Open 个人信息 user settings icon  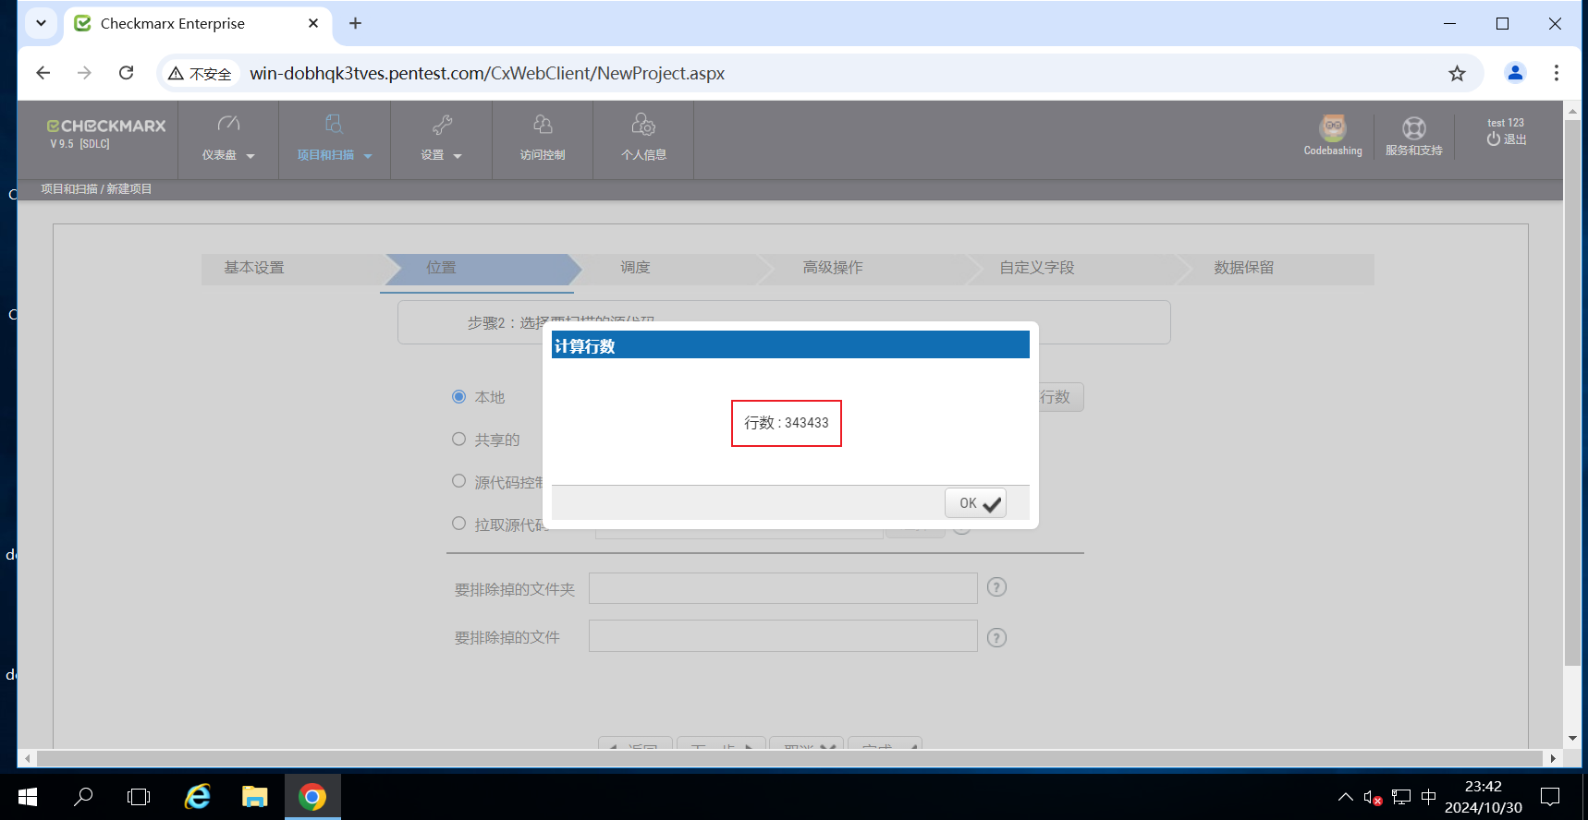[643, 139]
